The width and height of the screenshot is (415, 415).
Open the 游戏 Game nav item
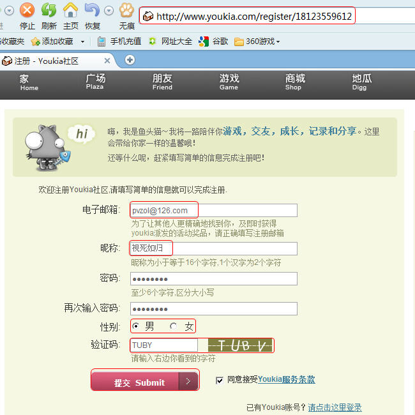pos(229,82)
